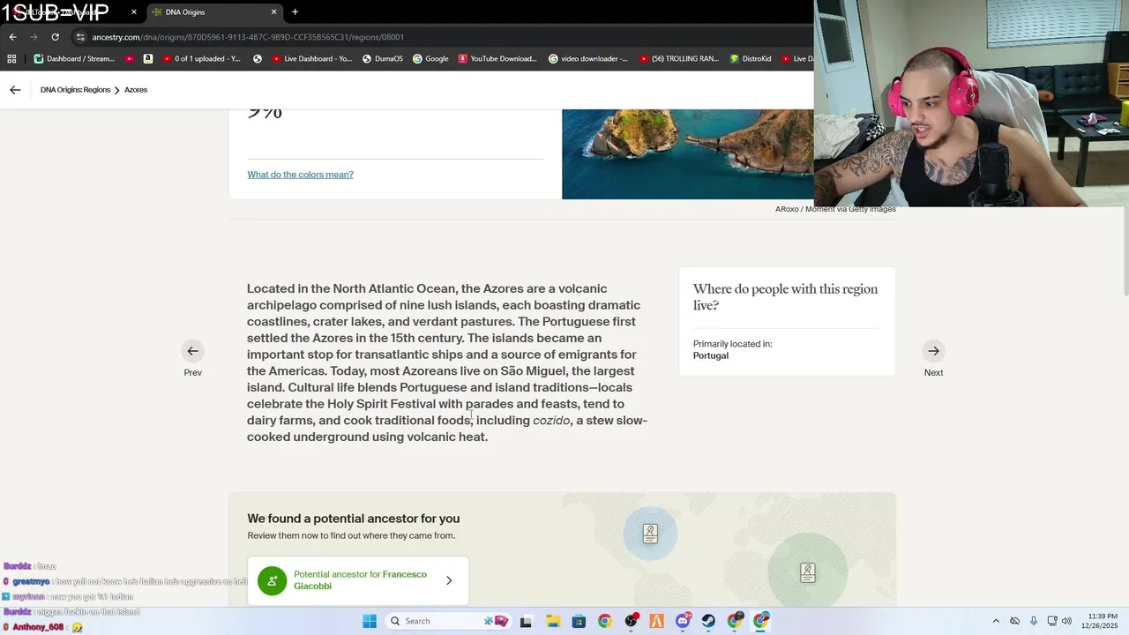The width and height of the screenshot is (1129, 635).
Task: Open Microsoft Store from the taskbar
Action: click(579, 621)
